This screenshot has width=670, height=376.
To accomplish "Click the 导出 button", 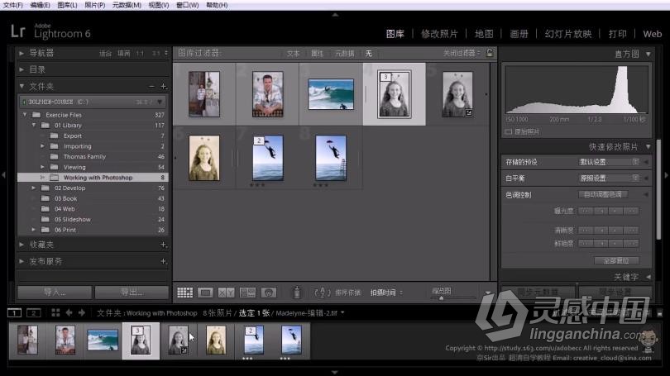I will coord(132,293).
